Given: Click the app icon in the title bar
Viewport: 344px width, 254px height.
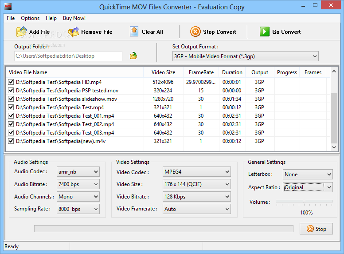Looking at the screenshot, I should (8, 7).
